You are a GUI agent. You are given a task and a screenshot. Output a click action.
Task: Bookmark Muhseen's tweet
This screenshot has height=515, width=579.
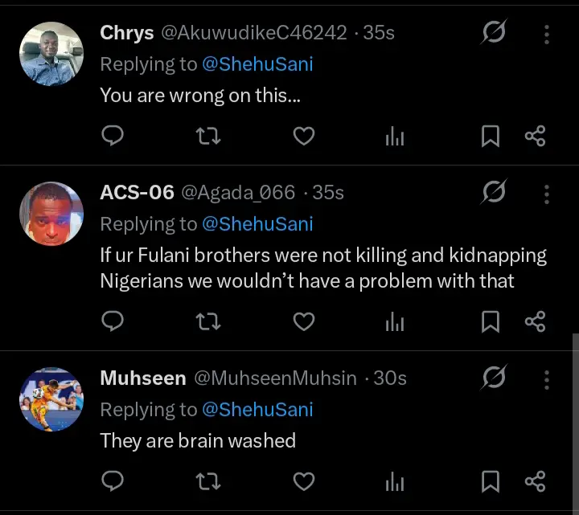point(490,481)
